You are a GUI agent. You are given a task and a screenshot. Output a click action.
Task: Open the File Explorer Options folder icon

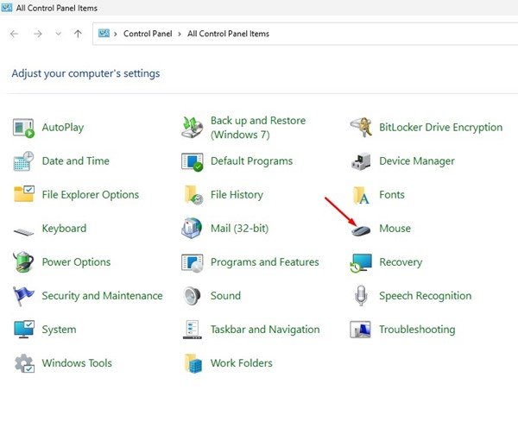click(24, 194)
